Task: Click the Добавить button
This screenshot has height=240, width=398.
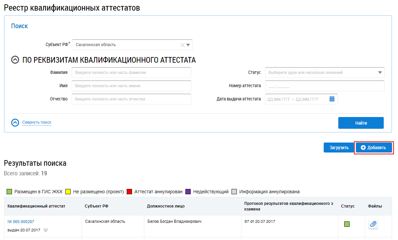Action: (374, 148)
